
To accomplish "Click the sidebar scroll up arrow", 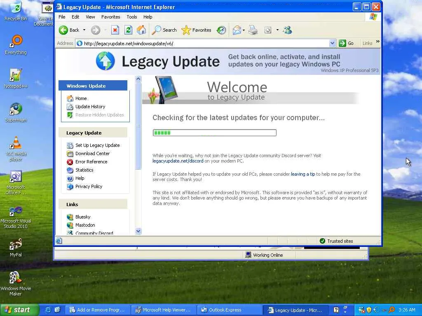I will tap(138, 79).
